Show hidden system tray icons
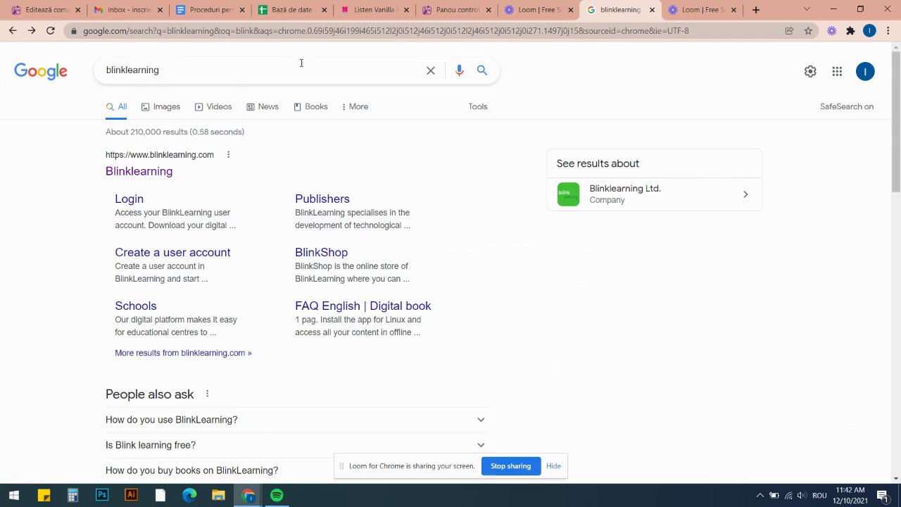The height and width of the screenshot is (507, 901). 760,496
